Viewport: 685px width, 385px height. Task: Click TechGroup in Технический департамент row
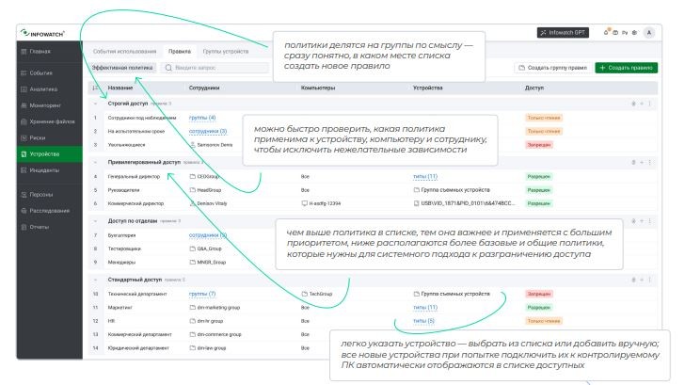click(317, 294)
